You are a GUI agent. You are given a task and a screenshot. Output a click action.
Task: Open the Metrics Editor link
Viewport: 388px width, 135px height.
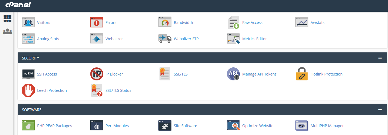[255, 39]
